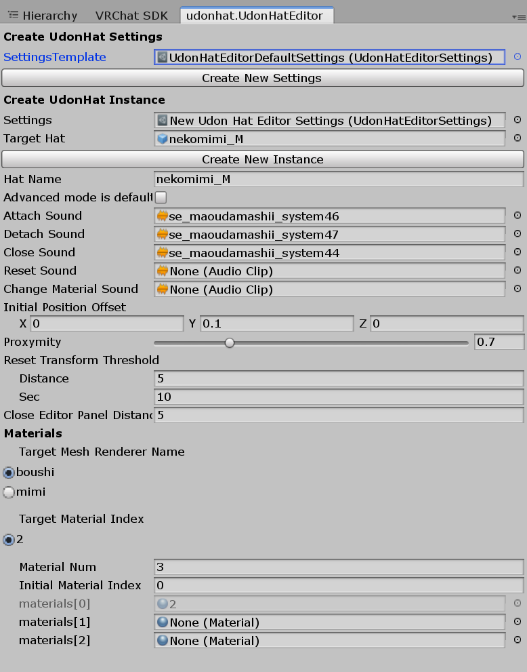Select the udonhat.UdonHatEditor tab
Screen dimensions: 527x672
(x=255, y=16)
